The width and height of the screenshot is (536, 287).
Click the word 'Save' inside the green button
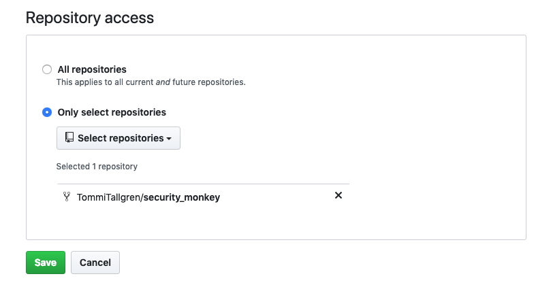coord(46,263)
